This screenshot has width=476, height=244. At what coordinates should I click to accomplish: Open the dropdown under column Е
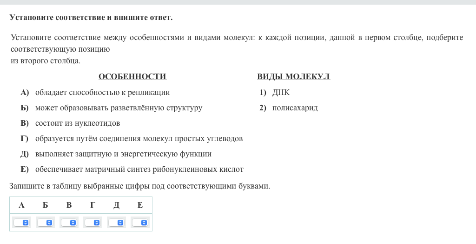140,223
